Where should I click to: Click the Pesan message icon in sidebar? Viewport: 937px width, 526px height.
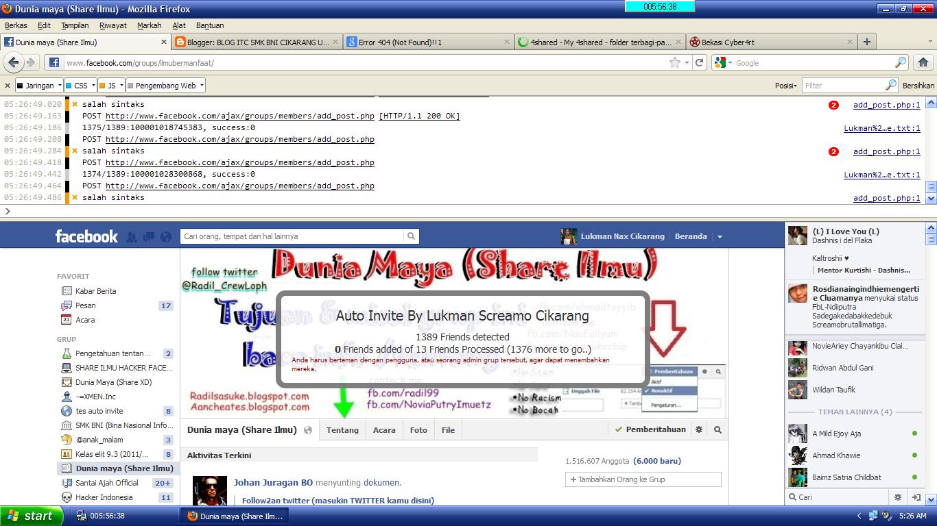point(67,305)
